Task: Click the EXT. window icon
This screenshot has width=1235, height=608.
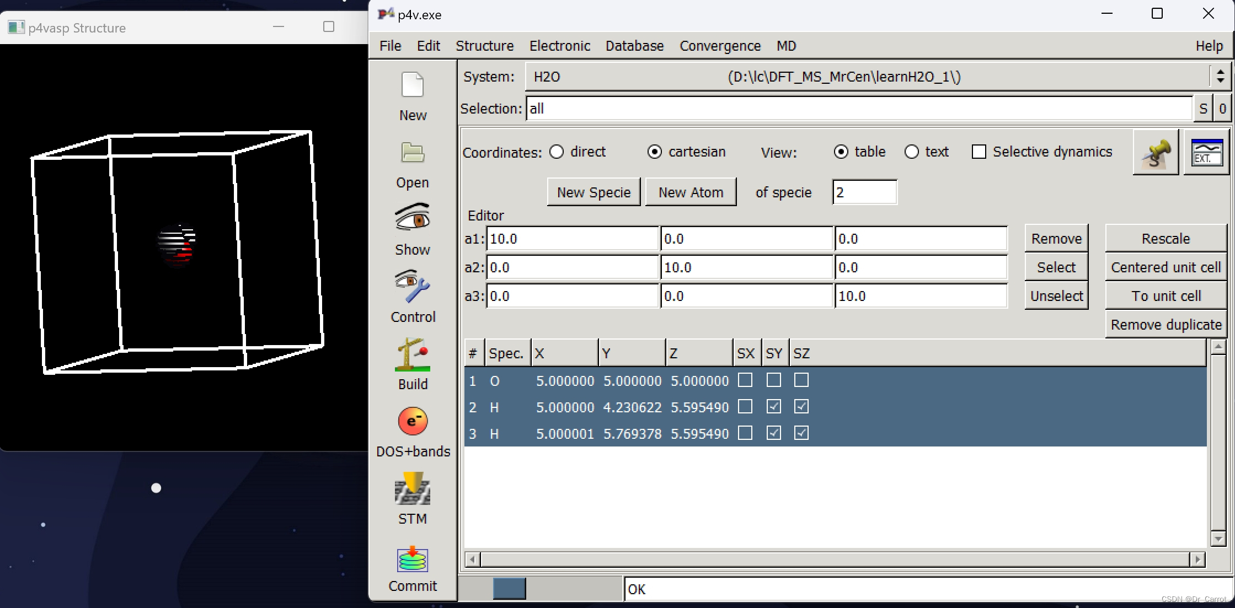Action: [1206, 153]
